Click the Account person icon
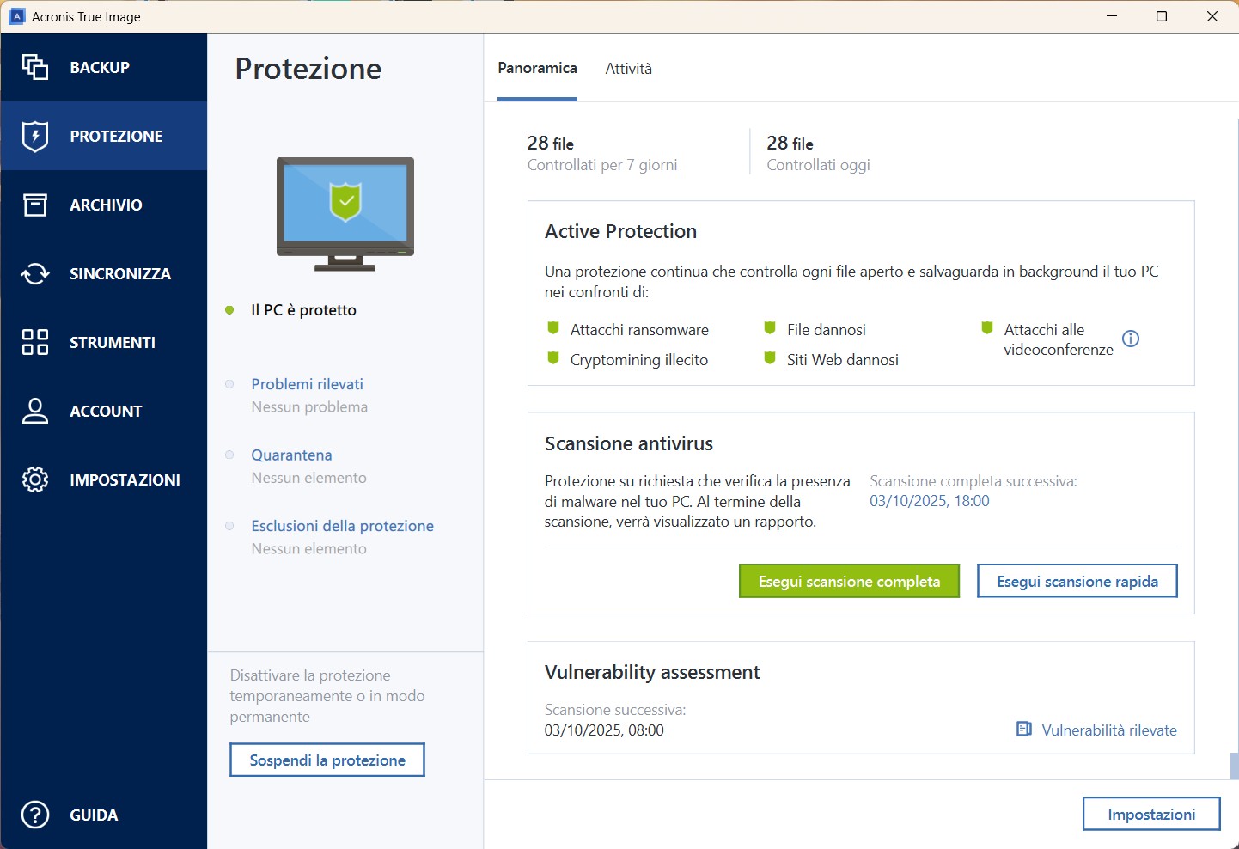1239x849 pixels. point(35,411)
